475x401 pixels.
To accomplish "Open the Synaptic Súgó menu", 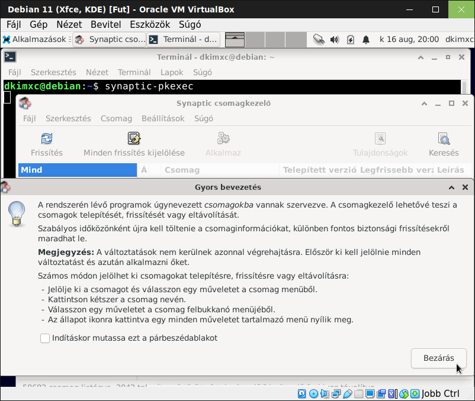I will [x=204, y=118].
